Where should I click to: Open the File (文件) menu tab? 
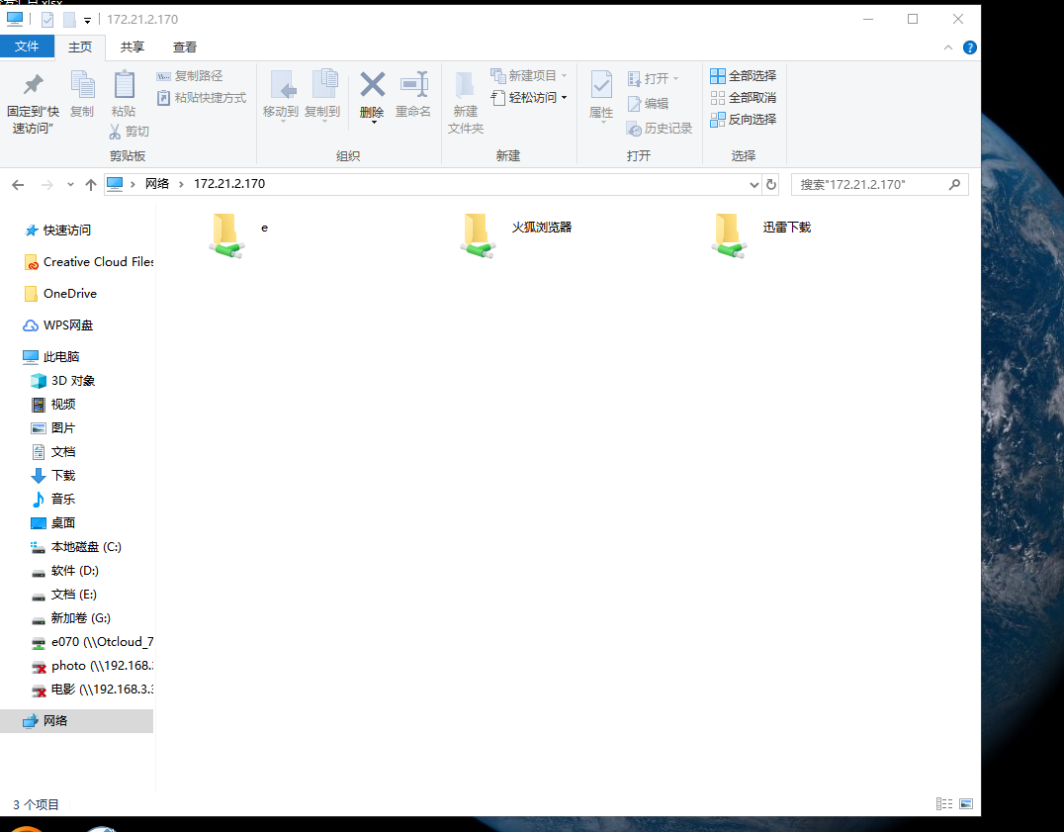pos(27,46)
